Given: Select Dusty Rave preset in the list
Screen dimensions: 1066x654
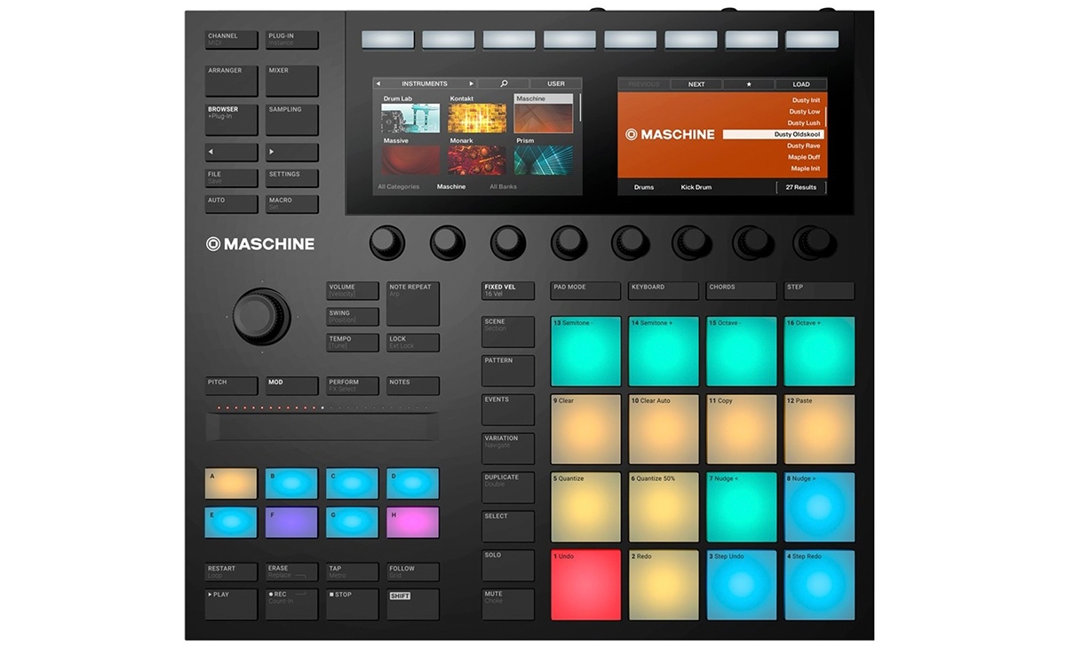Looking at the screenshot, I should (802, 146).
